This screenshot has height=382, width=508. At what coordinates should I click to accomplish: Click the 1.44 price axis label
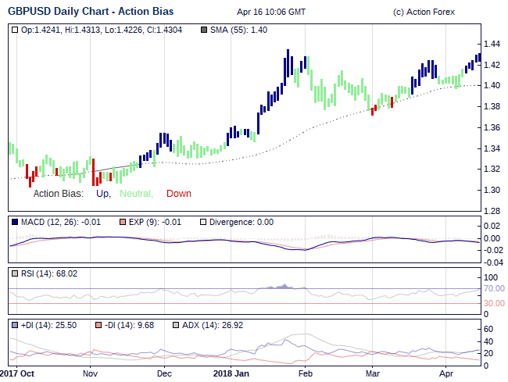[492, 44]
